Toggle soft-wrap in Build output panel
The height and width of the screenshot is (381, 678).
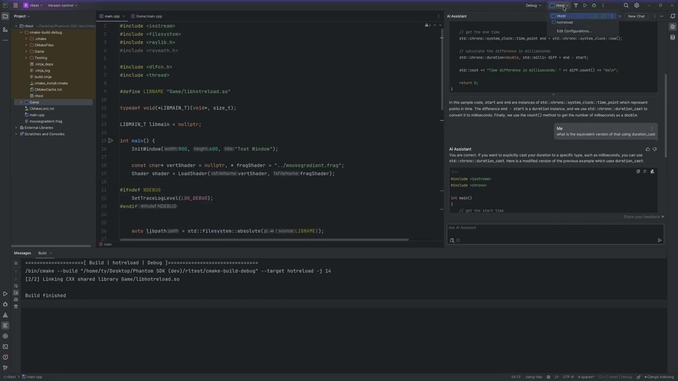tap(16, 286)
